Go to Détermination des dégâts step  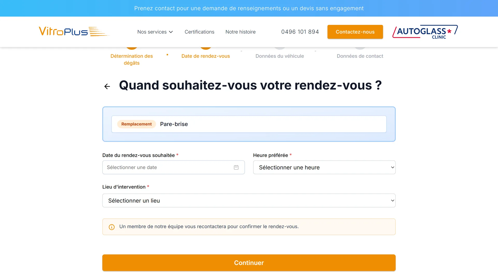[132, 59]
